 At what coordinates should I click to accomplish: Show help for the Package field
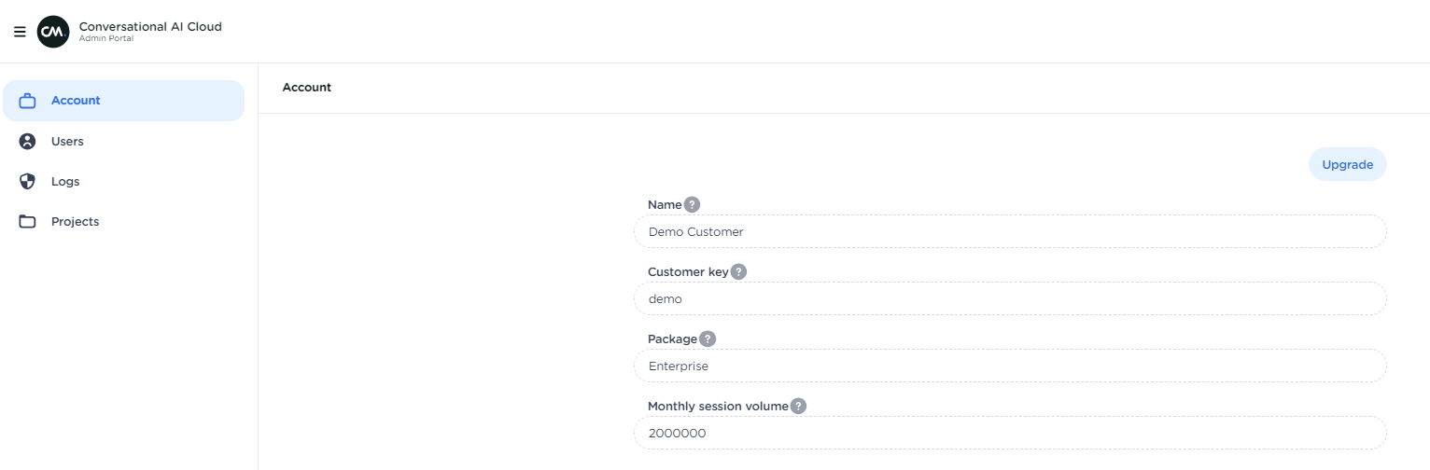(x=708, y=339)
